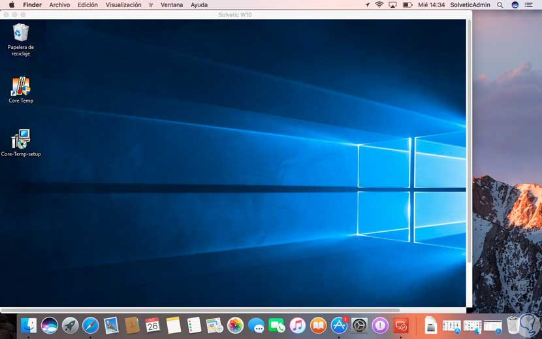Open the Ir menu
This screenshot has height=339, width=542.
tap(151, 5)
